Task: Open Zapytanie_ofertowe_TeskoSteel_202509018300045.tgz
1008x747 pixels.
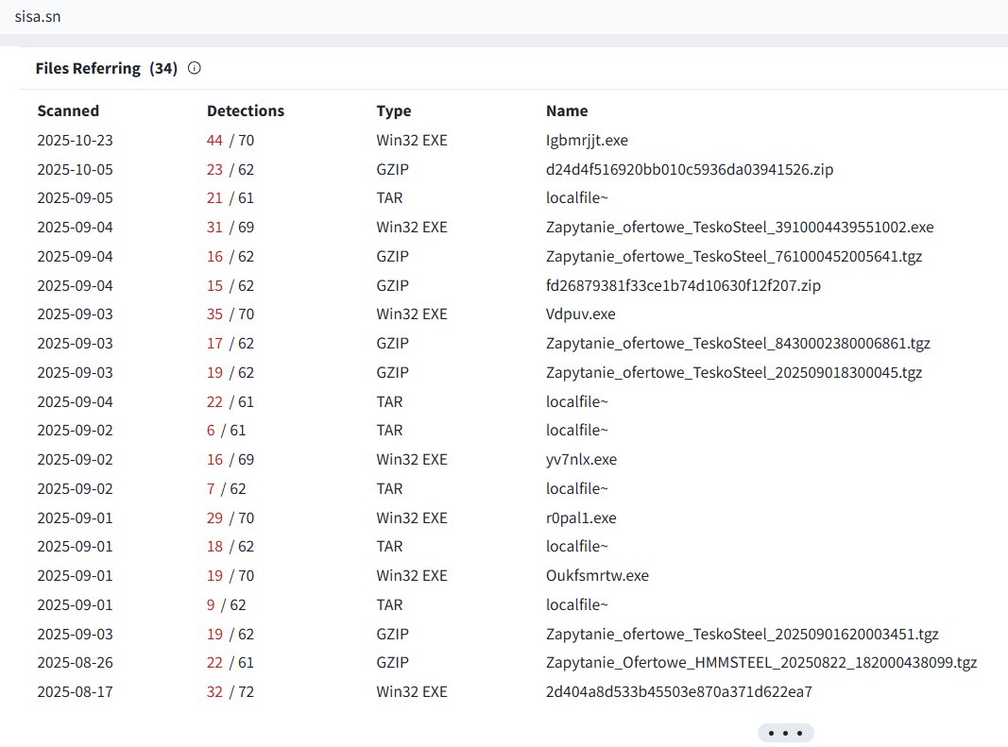Action: (734, 373)
